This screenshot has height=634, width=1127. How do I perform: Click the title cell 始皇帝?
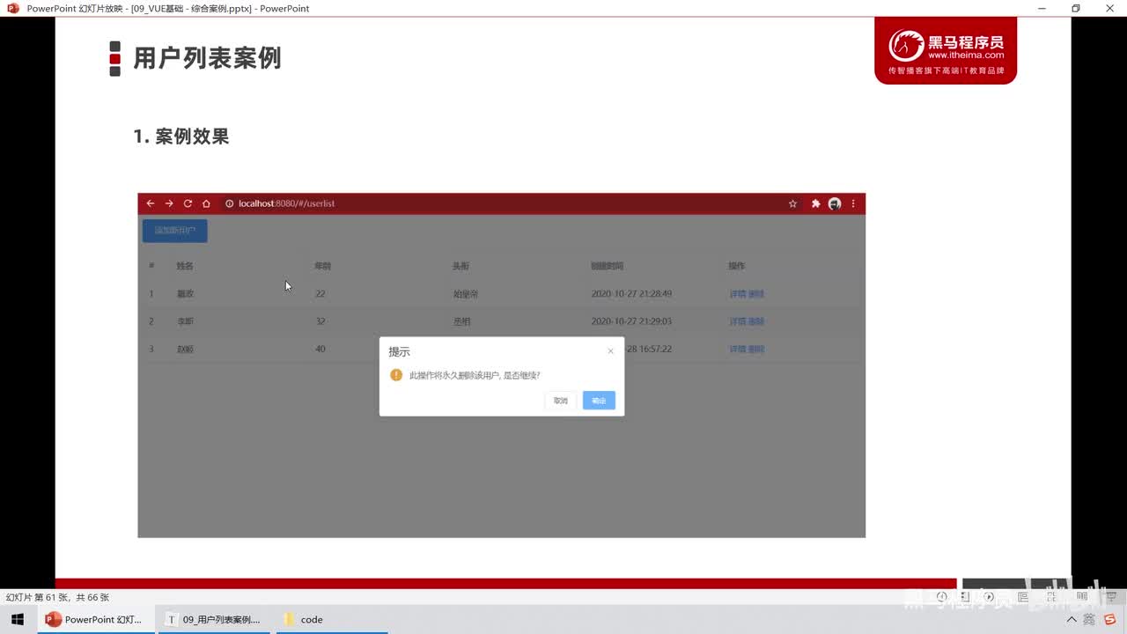tap(466, 294)
